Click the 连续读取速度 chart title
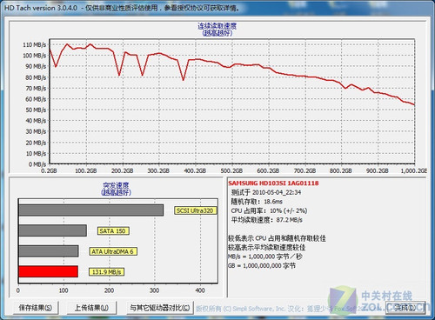This screenshot has width=435, height=320. (x=217, y=26)
